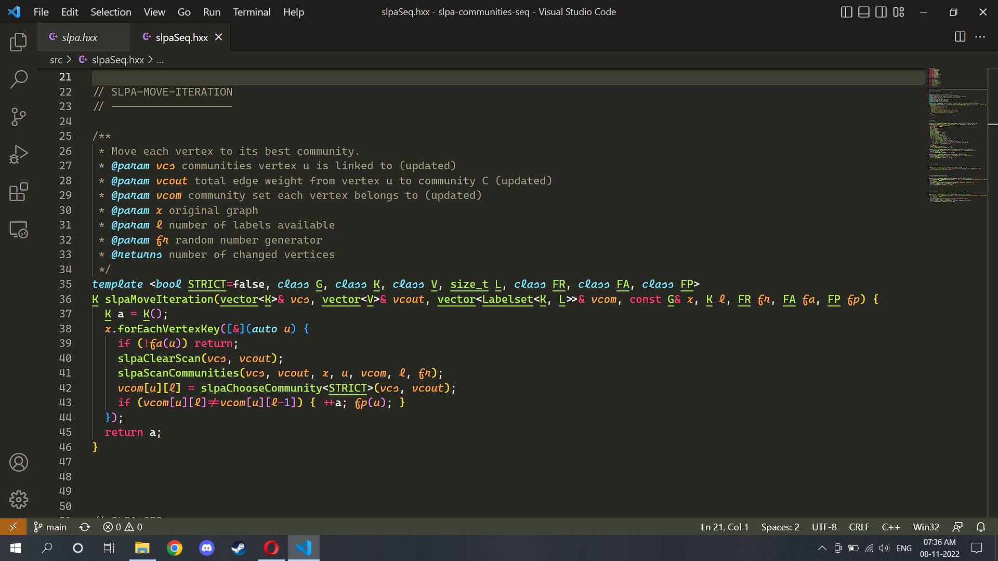Toggle the bottom panel layout button

863,12
